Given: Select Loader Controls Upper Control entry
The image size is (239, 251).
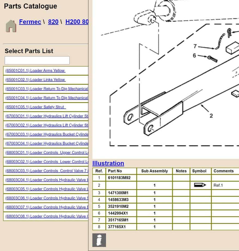Looking at the screenshot, I should 47,153.
